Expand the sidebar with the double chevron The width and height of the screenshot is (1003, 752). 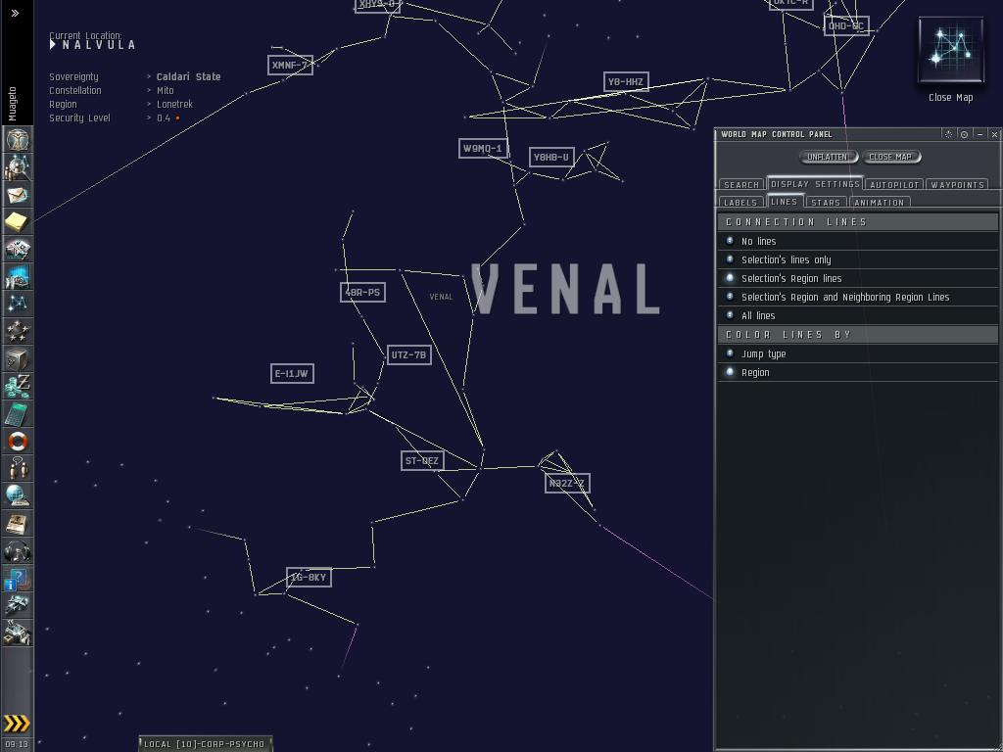pos(15,13)
